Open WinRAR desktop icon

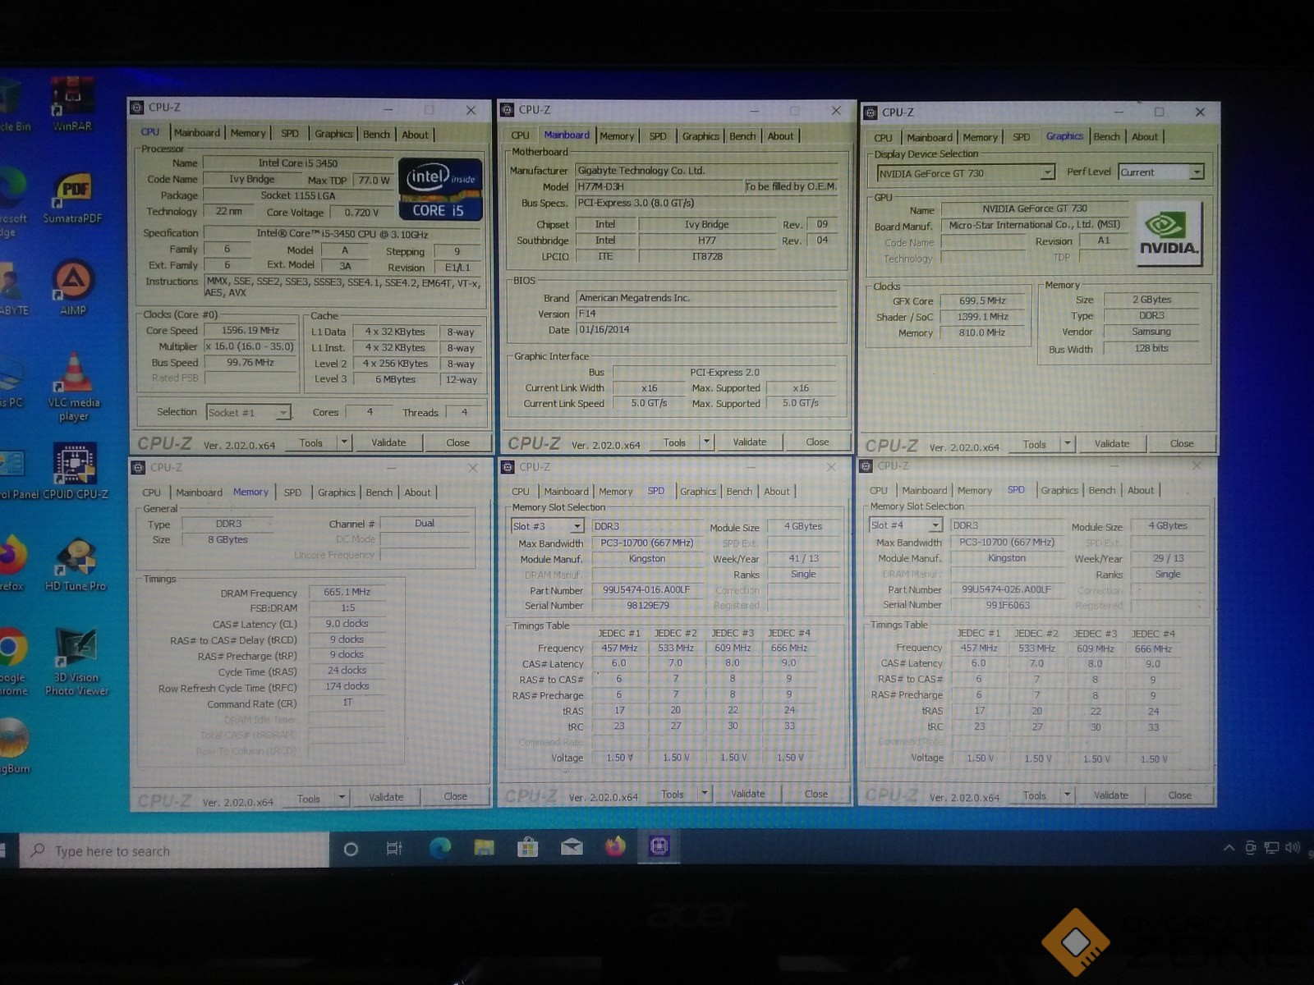point(72,104)
